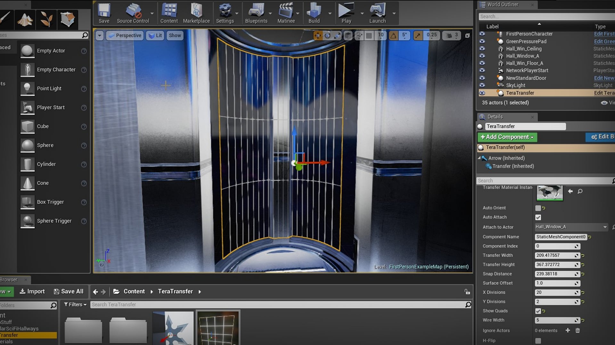Screen dimensions: 615x345
Task: Open the Attach to Actor dropdown
Action: click(x=571, y=227)
